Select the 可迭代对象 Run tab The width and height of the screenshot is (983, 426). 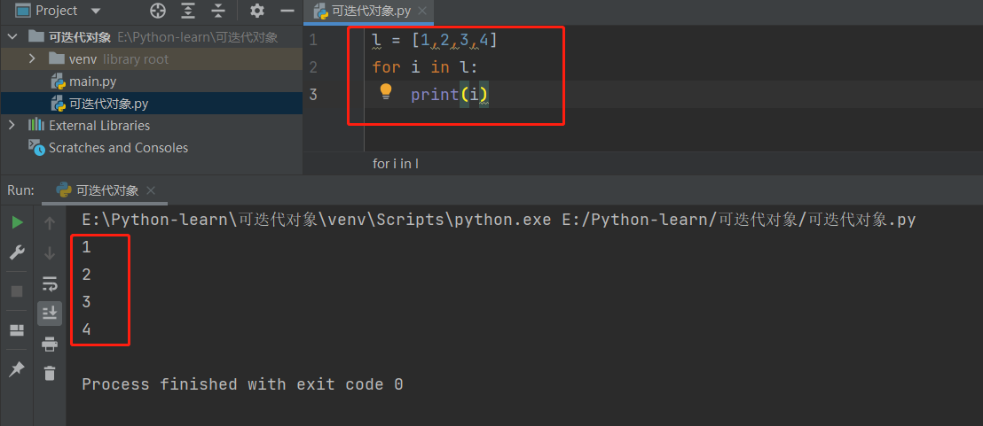[x=106, y=190]
